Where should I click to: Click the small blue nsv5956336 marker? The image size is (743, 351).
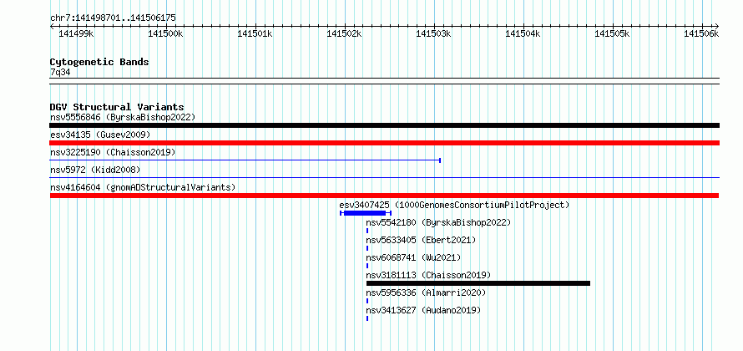pos(367,301)
